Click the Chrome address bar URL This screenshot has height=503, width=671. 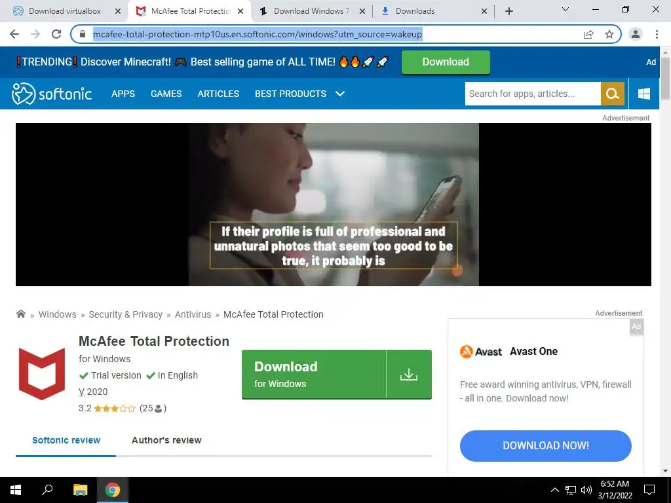pyautogui.click(x=258, y=34)
